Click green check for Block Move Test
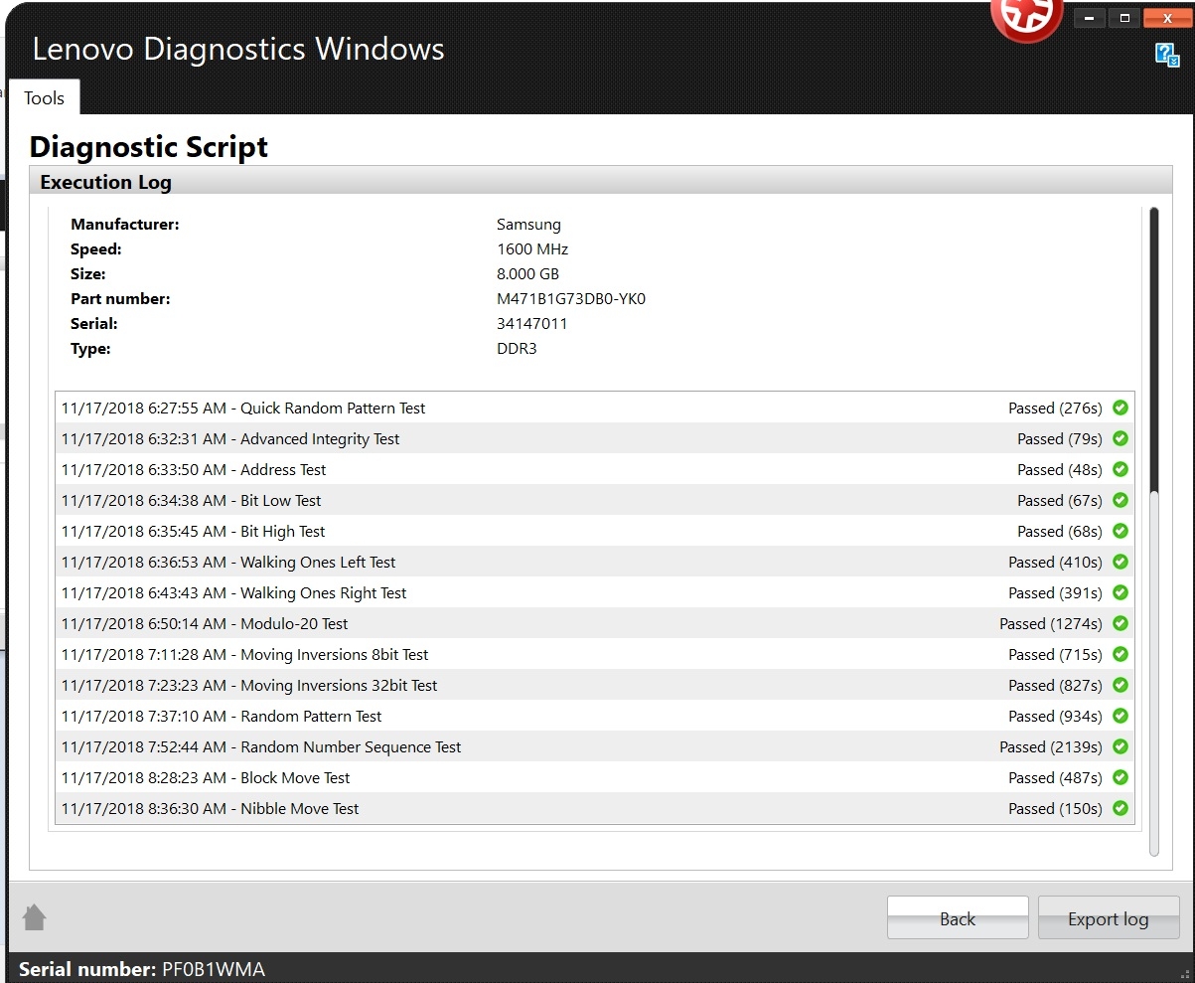Screen dimensions: 1195x983 pyautogui.click(x=1120, y=777)
